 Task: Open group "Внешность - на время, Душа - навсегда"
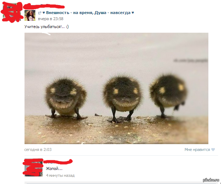(x=88, y=13)
